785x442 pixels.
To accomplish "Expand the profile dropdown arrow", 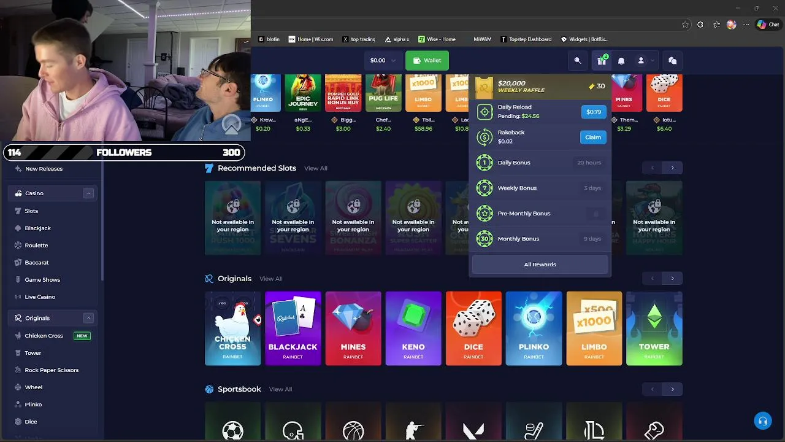I will click(x=653, y=61).
